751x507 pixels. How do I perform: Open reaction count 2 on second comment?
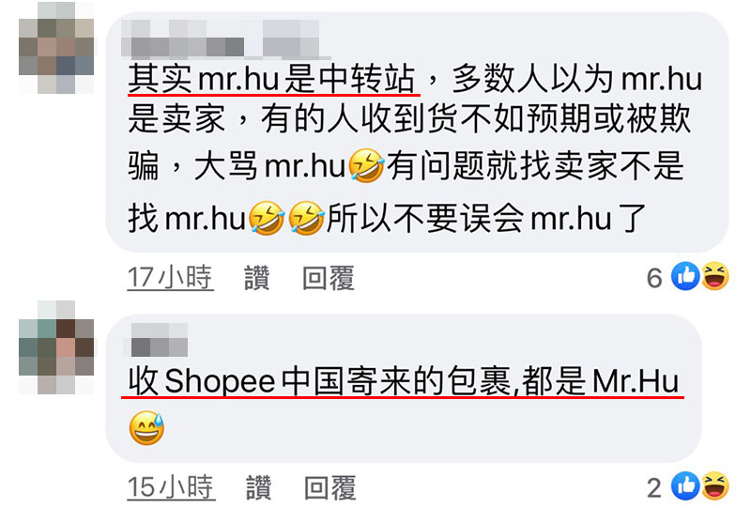[x=654, y=488]
